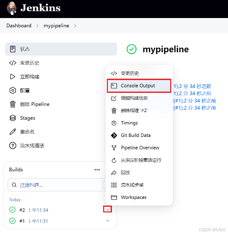Click the Git diamond icon

(x=114, y=136)
